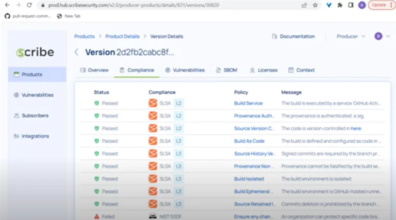Open the browser extensions puzzle icon
The width and height of the screenshot is (396, 220).
click(340, 5)
